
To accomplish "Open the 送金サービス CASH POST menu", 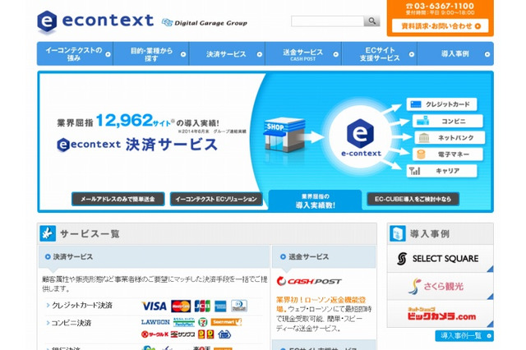I will (303, 53).
